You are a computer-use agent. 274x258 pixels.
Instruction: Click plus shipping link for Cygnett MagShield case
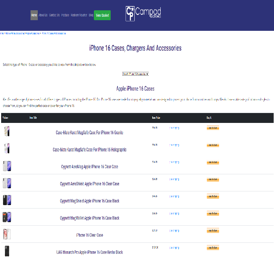tap(174, 196)
